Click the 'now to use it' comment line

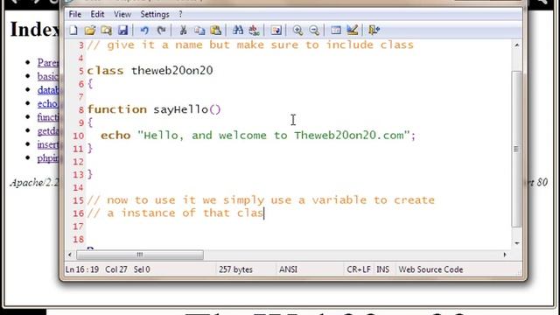click(261, 200)
